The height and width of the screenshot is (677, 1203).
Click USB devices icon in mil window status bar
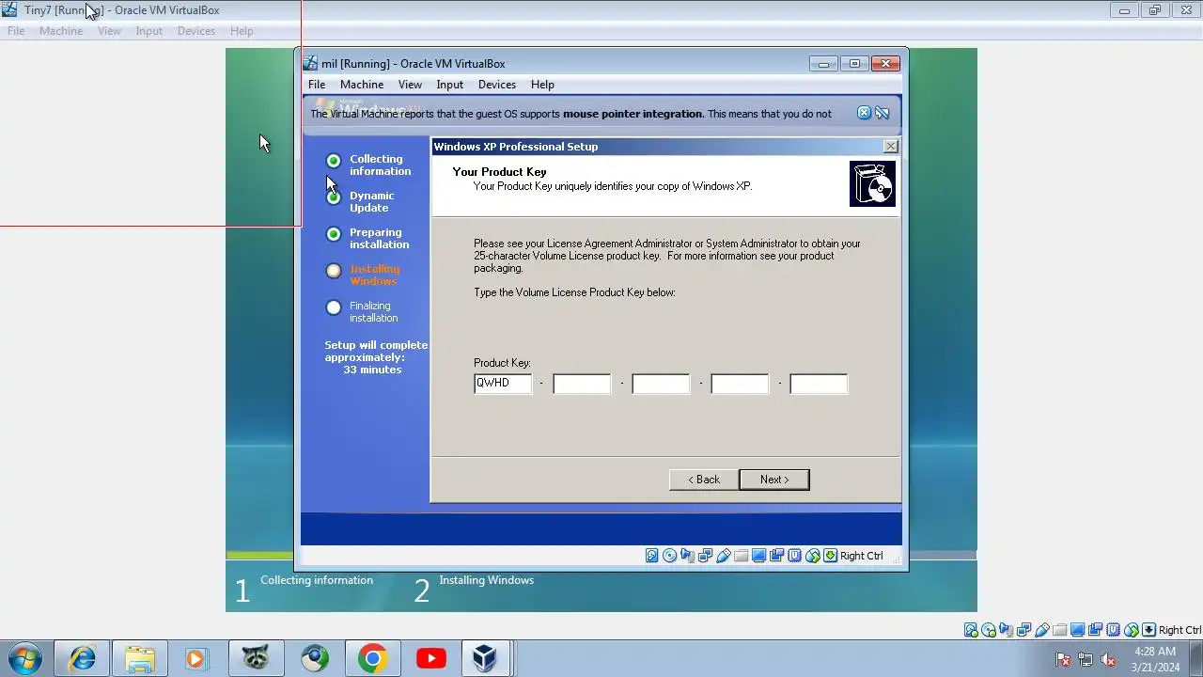pos(723,556)
